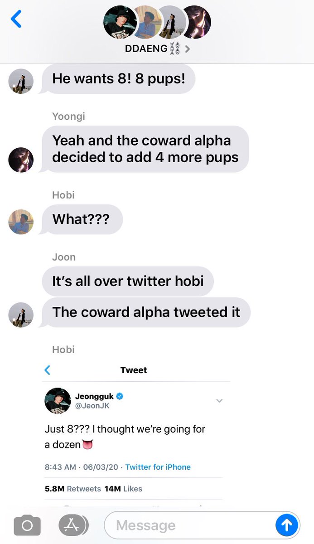This screenshot has height=544, width=314.
Task: Open the tweet options dropdown arrow
Action: point(219,401)
